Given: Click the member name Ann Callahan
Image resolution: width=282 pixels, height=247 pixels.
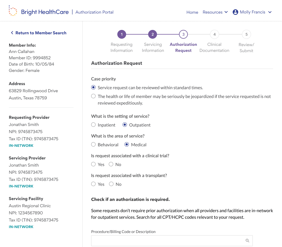Looking at the screenshot, I should 21,51.
